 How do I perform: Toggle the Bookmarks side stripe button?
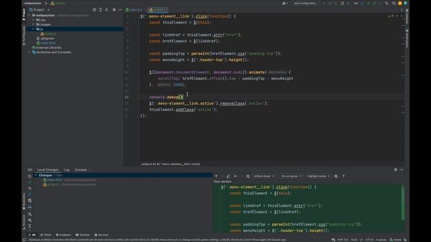pos(24,201)
